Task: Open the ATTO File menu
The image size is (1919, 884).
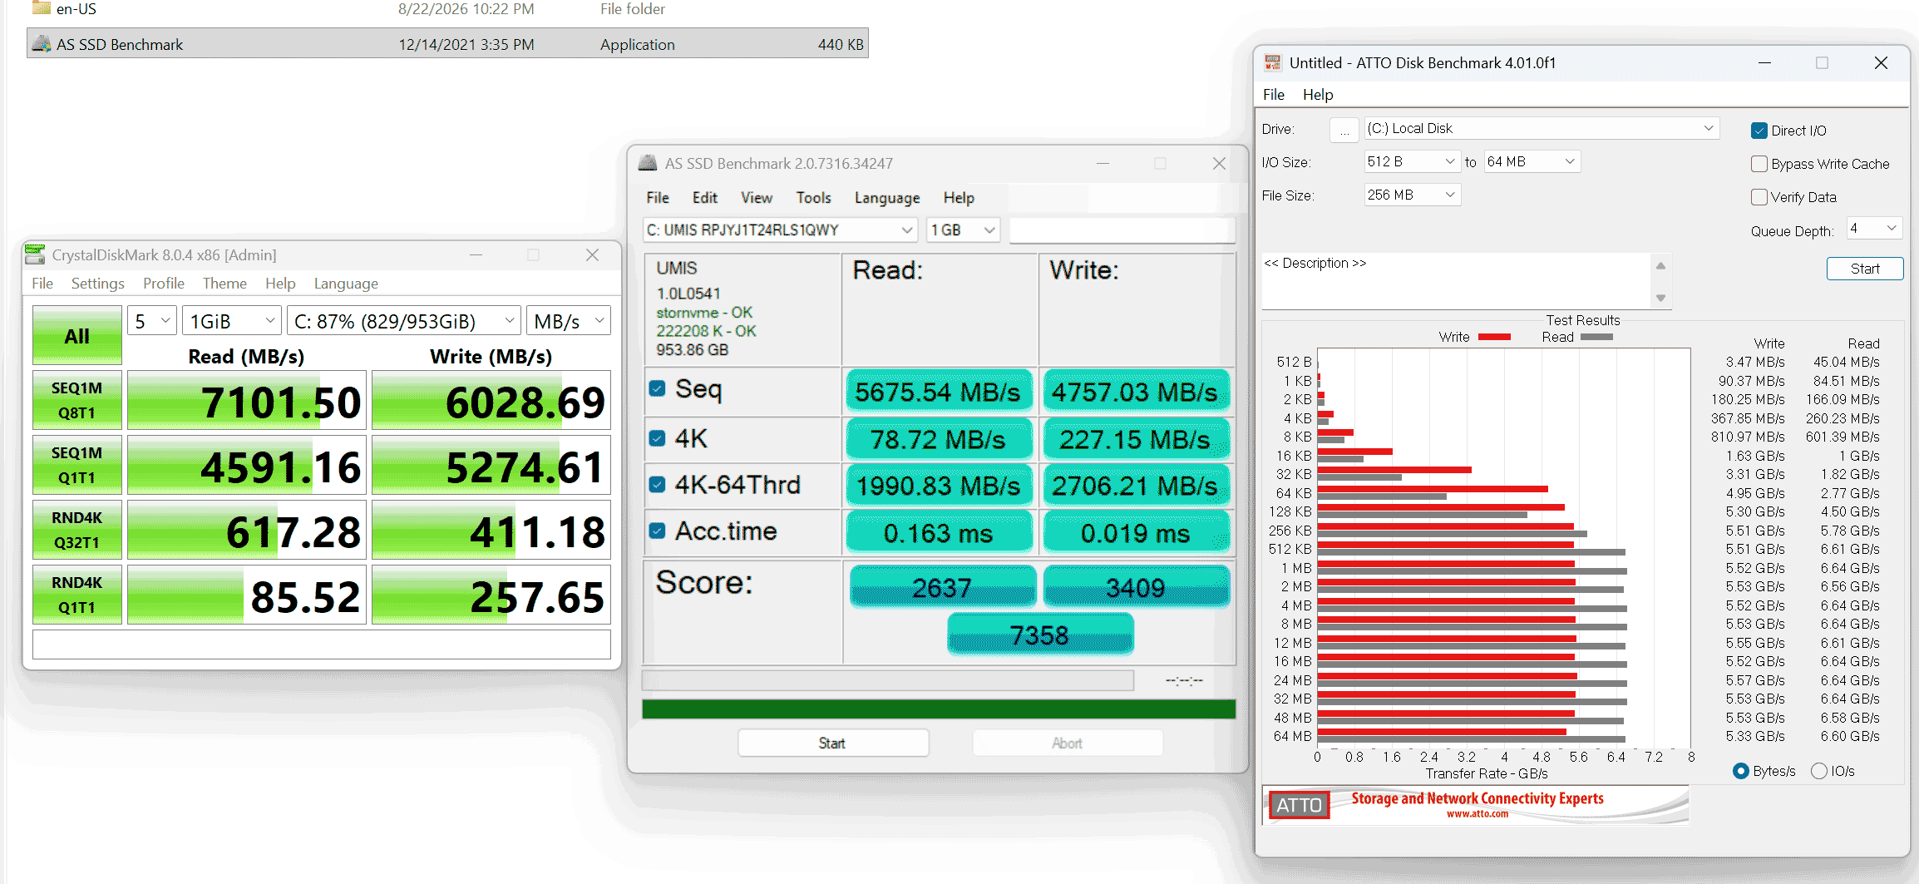Action: point(1273,95)
